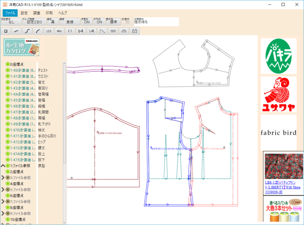Expand the 3:ファイル参照 tree node

click(x=3, y=178)
